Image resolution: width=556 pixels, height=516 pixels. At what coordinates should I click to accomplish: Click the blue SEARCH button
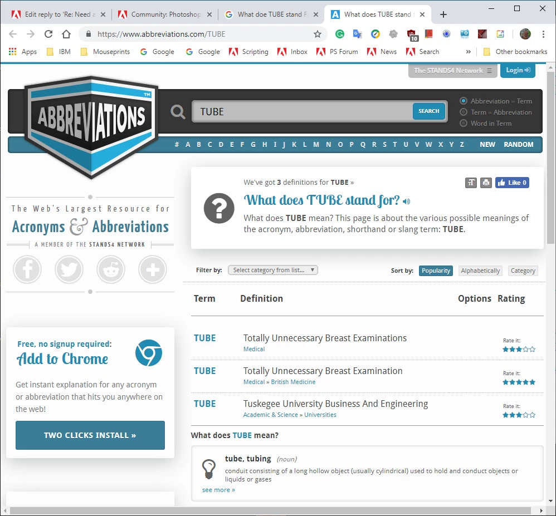coord(429,111)
